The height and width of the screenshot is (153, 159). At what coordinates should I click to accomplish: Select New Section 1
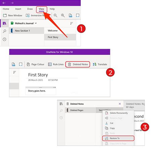point(26,31)
